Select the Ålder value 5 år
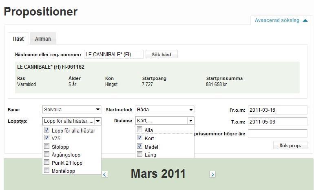The height and width of the screenshot is (190, 314). [72, 84]
